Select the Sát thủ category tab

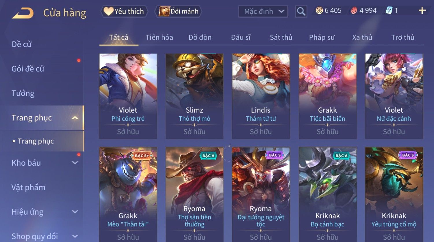281,37
